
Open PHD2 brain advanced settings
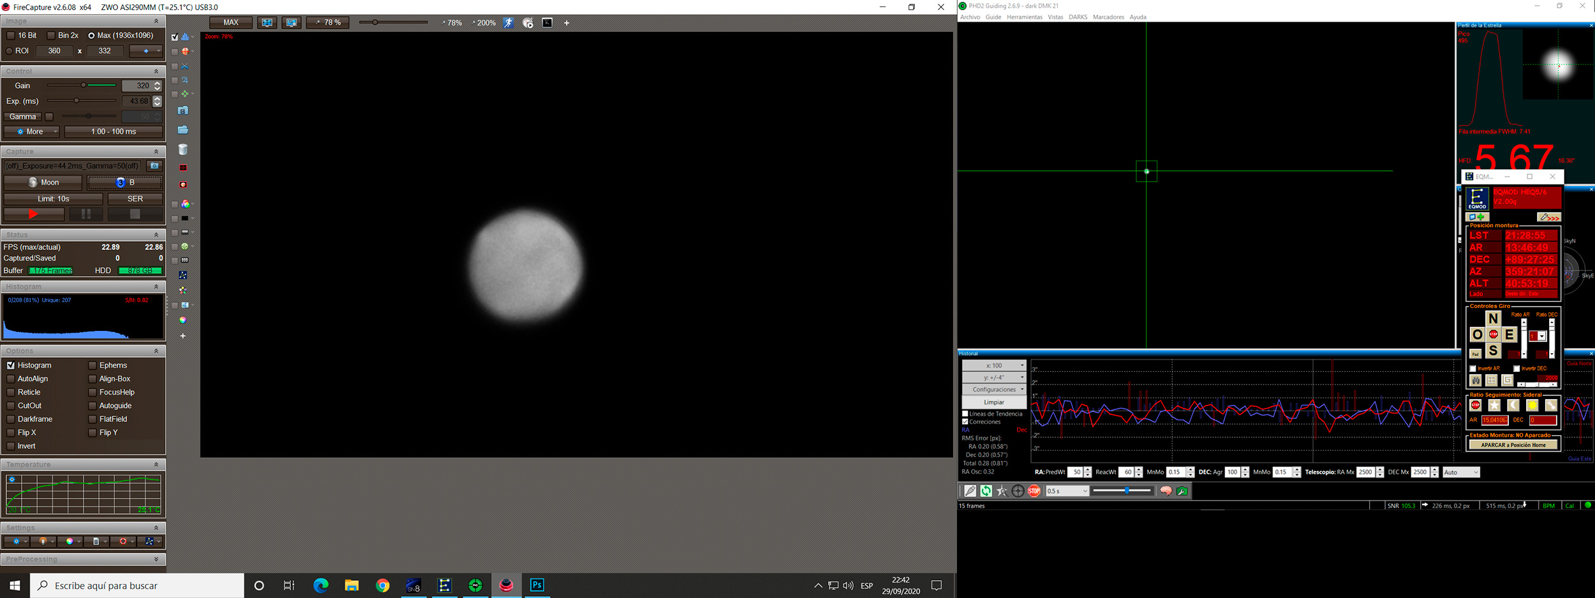point(1166,491)
